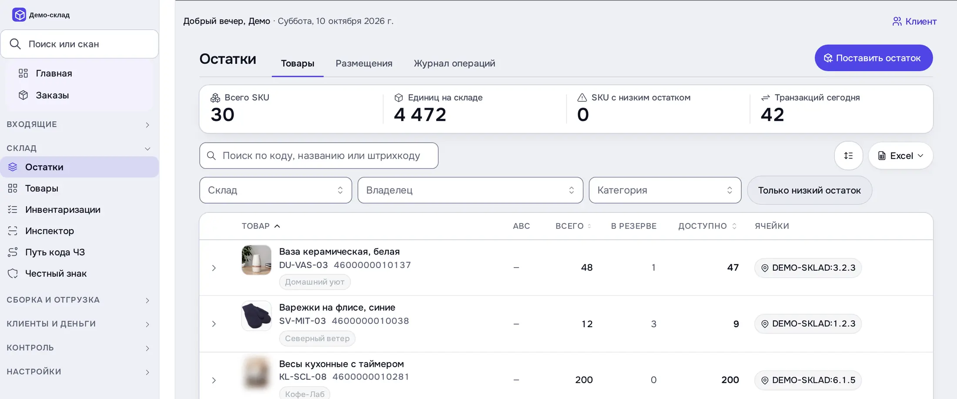This screenshot has width=957, height=399.
Task: Click the search magnifier icon in sidebar
Action: (x=15, y=44)
